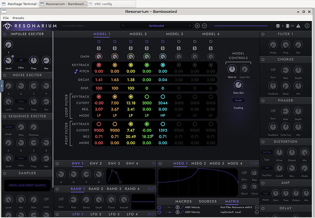The image size is (315, 218).
Task: Click the Resonarium logo icon
Action: click(x=7, y=26)
